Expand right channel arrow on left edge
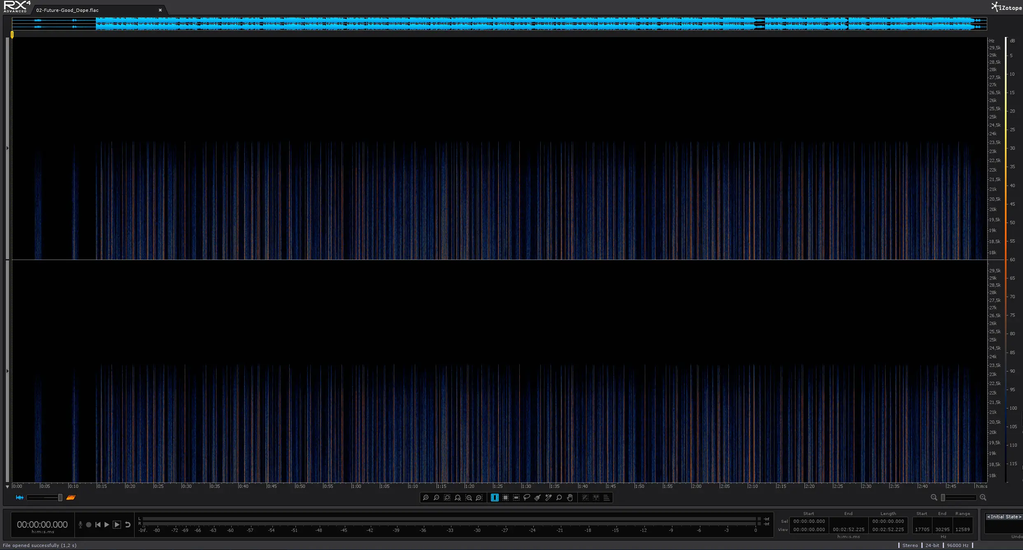Image resolution: width=1023 pixels, height=550 pixels. point(7,371)
